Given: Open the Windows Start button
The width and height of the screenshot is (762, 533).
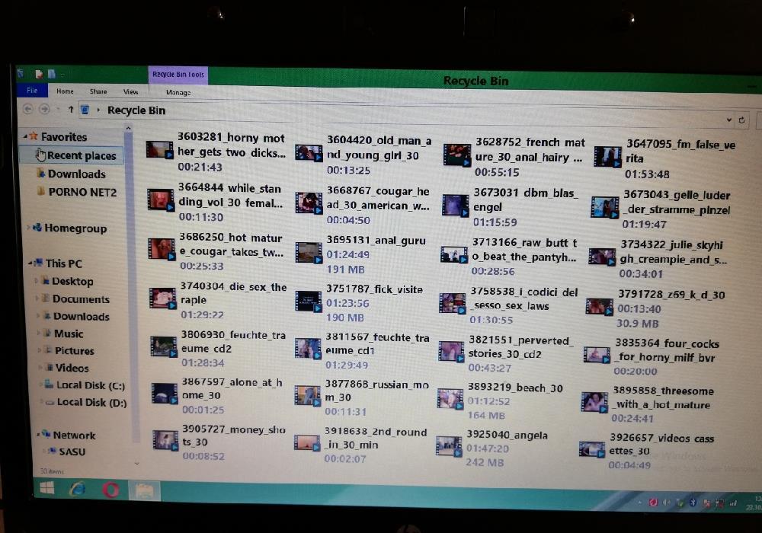Looking at the screenshot, I should point(47,488).
